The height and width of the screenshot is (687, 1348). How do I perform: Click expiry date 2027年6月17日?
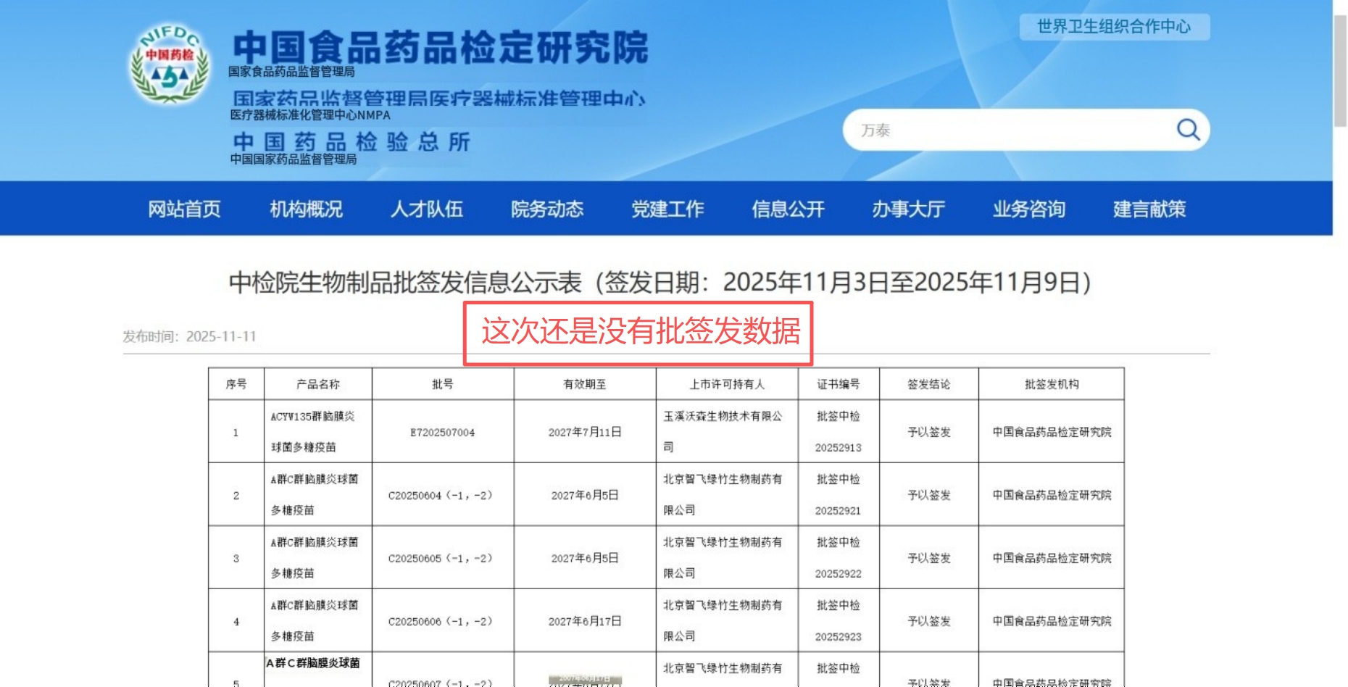tap(585, 621)
